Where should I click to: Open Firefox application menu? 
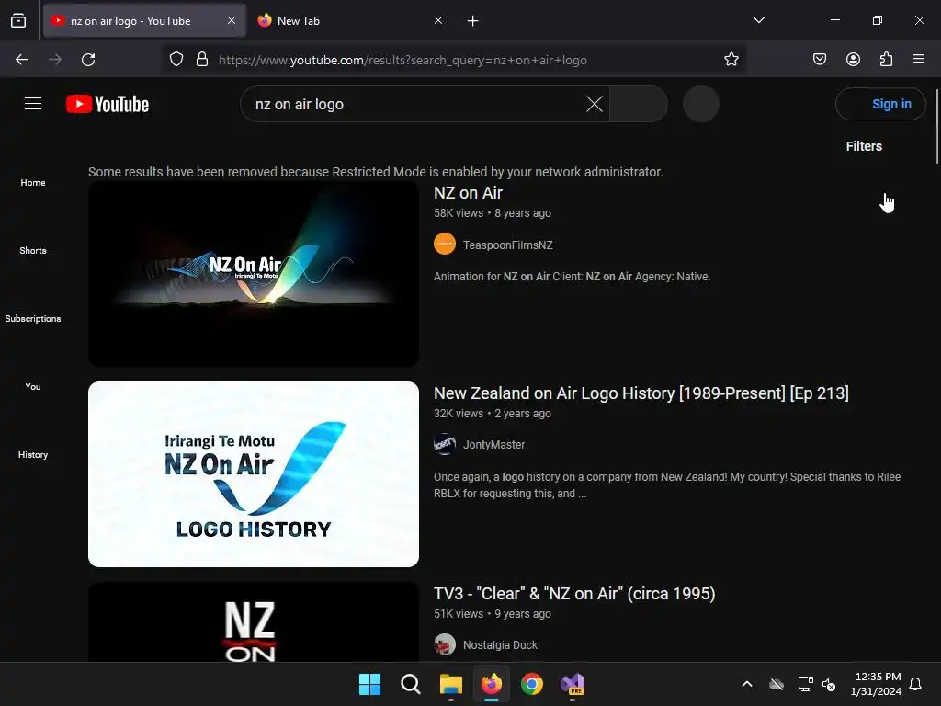[919, 59]
